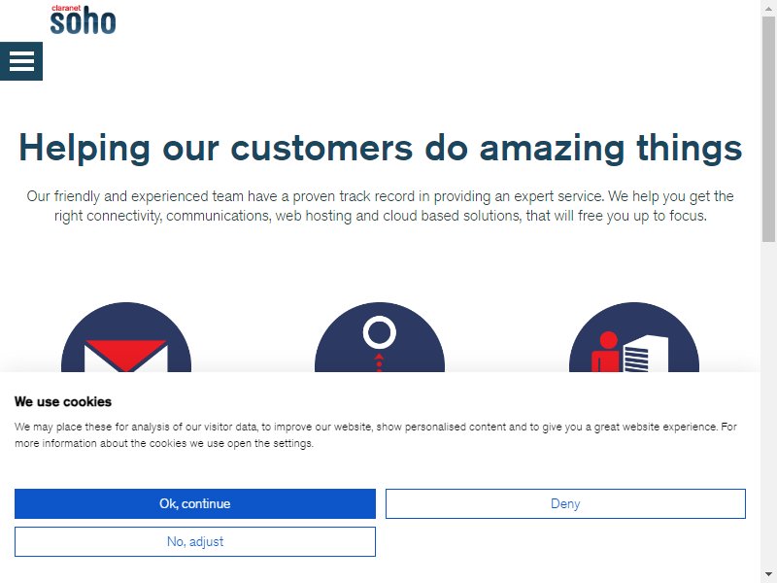Image resolution: width=777 pixels, height=583 pixels.
Task: Click the white ring in the middle circle icon
Action: tap(380, 332)
